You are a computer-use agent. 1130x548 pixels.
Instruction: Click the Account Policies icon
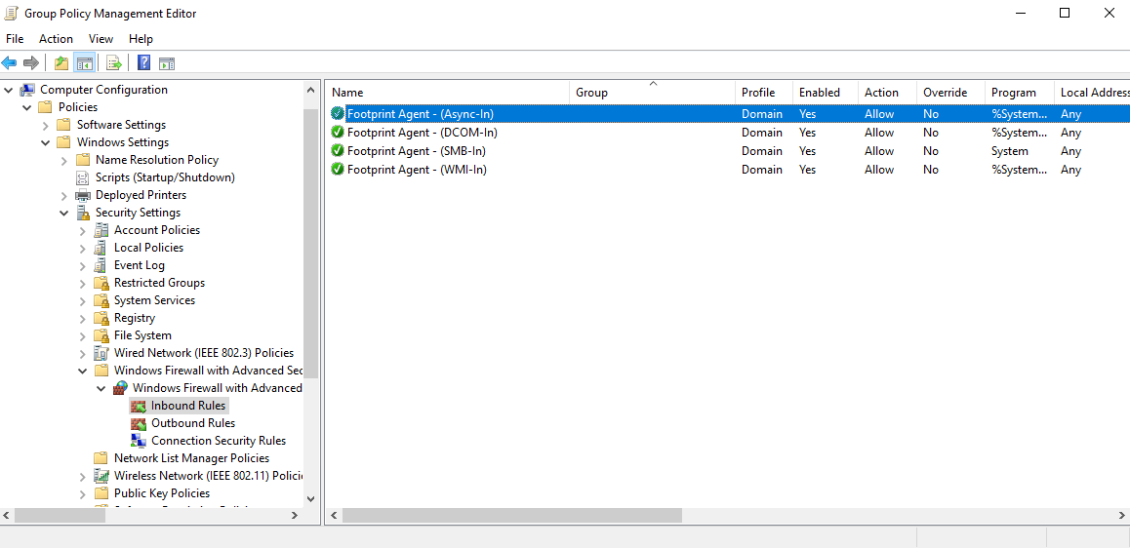[x=101, y=230]
